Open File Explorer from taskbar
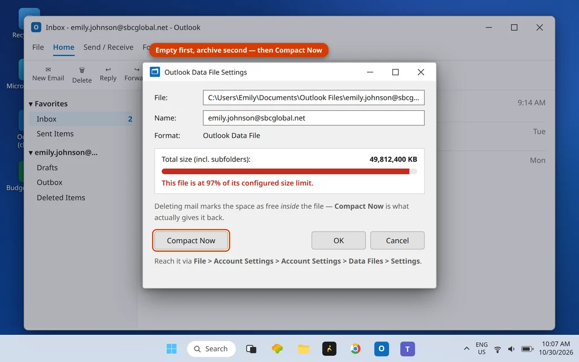This screenshot has height=362, width=579. [x=303, y=348]
